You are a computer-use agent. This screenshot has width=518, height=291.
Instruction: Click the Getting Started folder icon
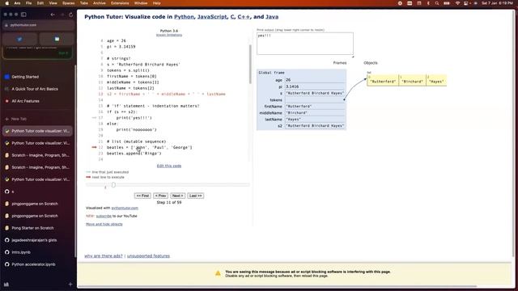click(7, 77)
